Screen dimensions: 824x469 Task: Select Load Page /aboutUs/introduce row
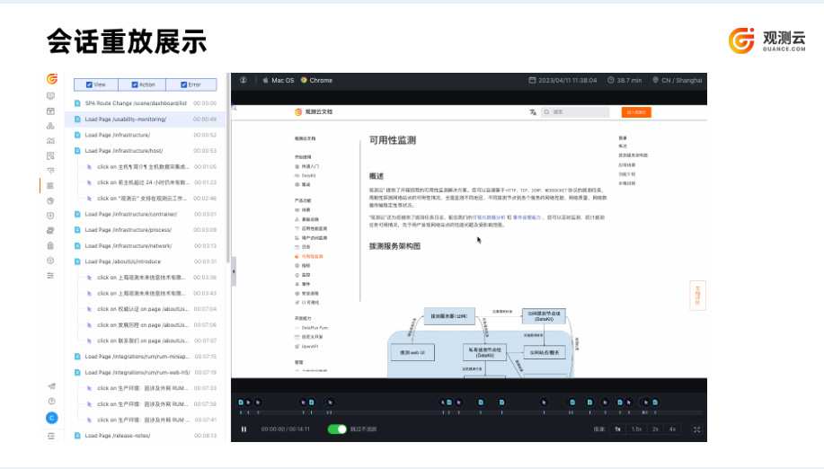click(146, 261)
